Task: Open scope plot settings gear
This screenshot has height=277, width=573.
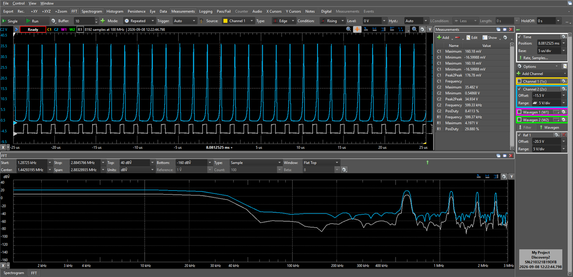Action: (x=422, y=29)
